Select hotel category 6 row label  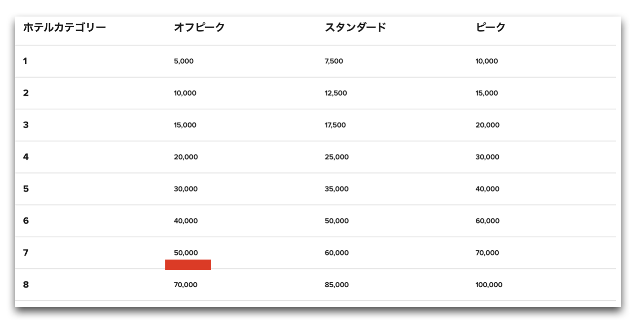coord(26,221)
